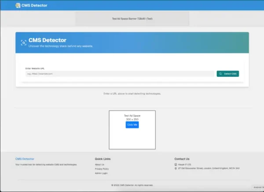Click the location pin icon beside address
The image size is (264, 192).
176,168
